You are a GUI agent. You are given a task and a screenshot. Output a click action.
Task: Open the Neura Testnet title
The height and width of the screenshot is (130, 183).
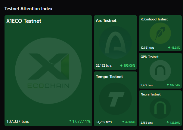(x=150, y=94)
